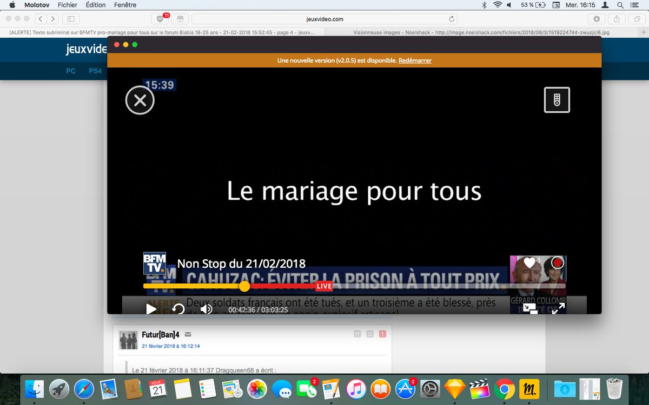Open the remote control icon in Molotov

557,100
